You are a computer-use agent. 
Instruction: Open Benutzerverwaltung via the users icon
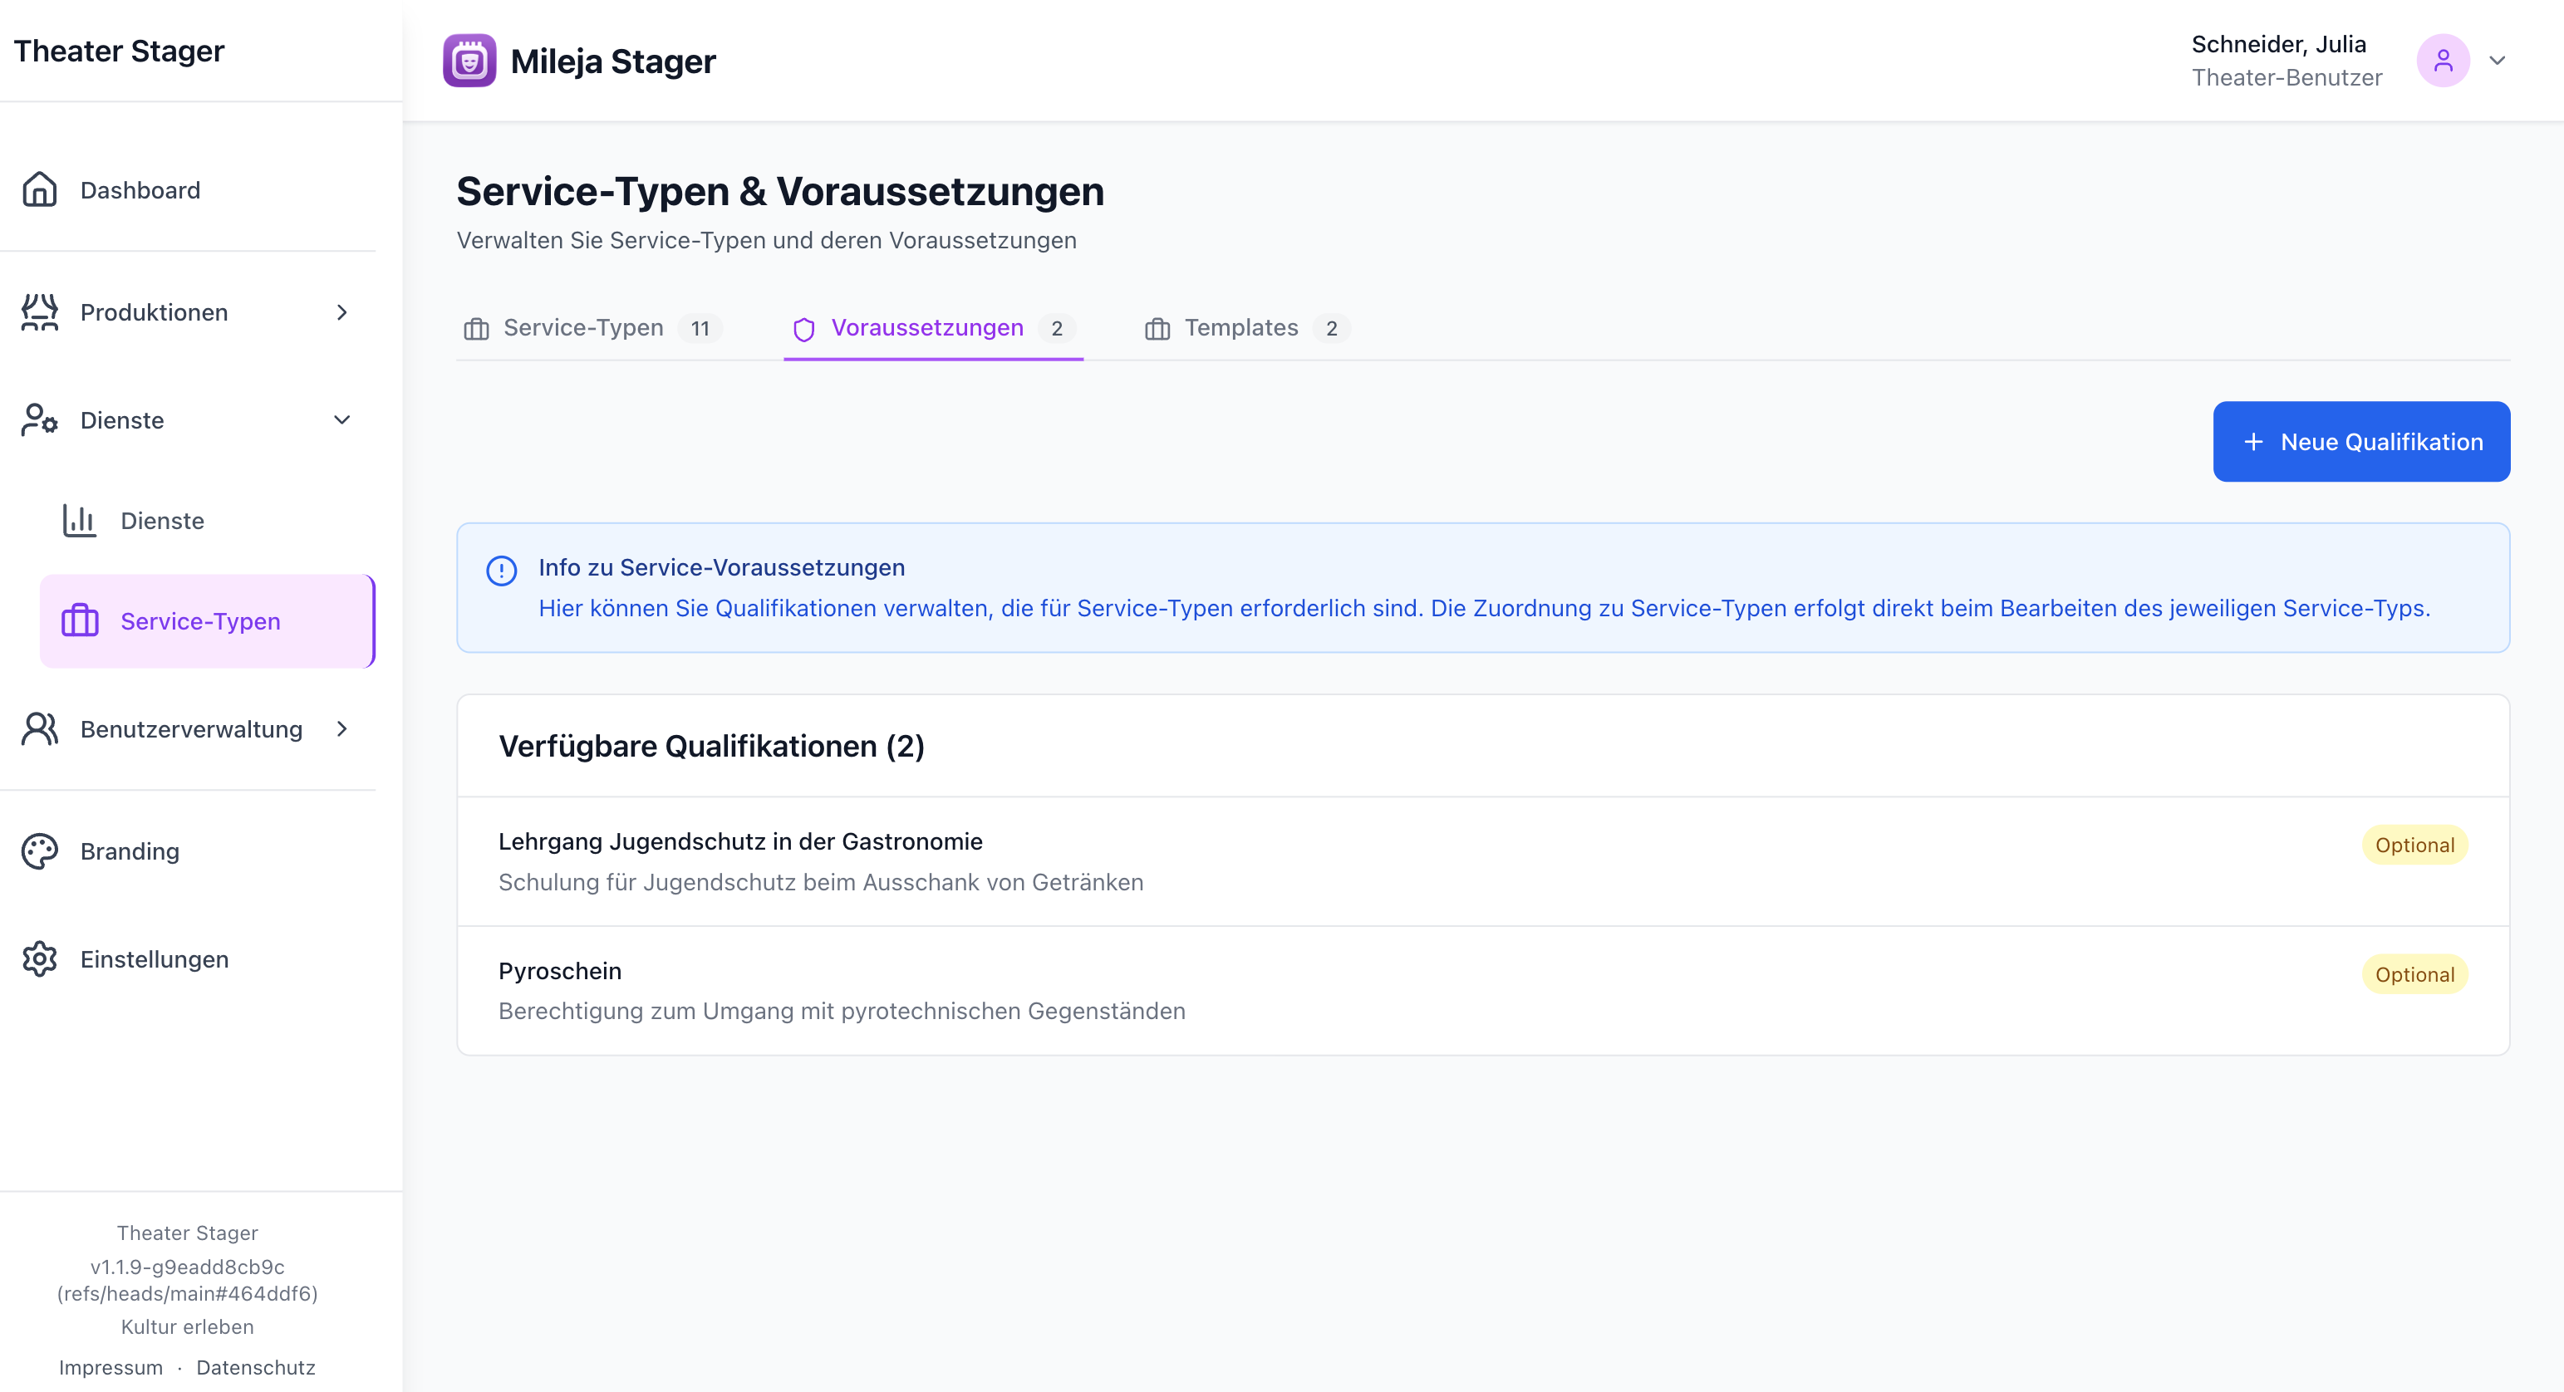click(x=40, y=728)
